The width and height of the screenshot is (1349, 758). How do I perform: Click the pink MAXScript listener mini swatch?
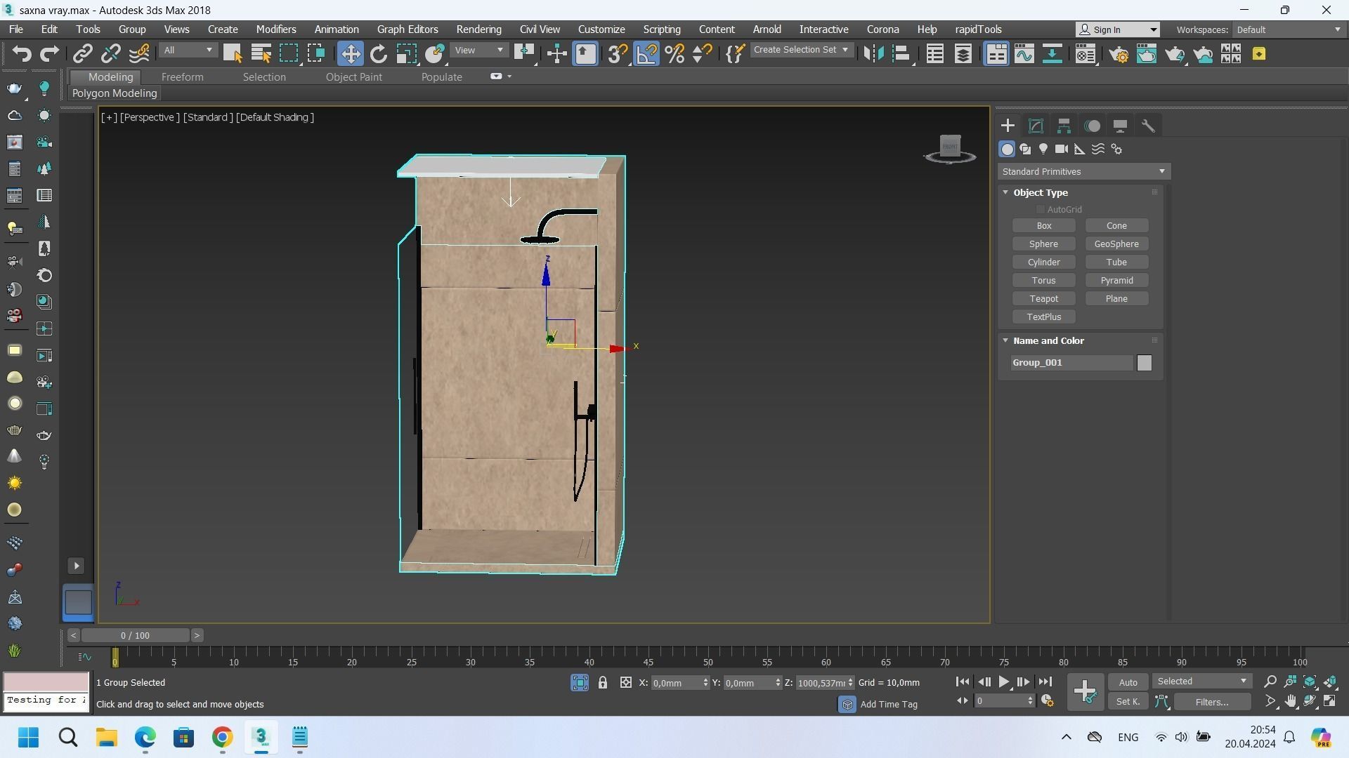(46, 681)
